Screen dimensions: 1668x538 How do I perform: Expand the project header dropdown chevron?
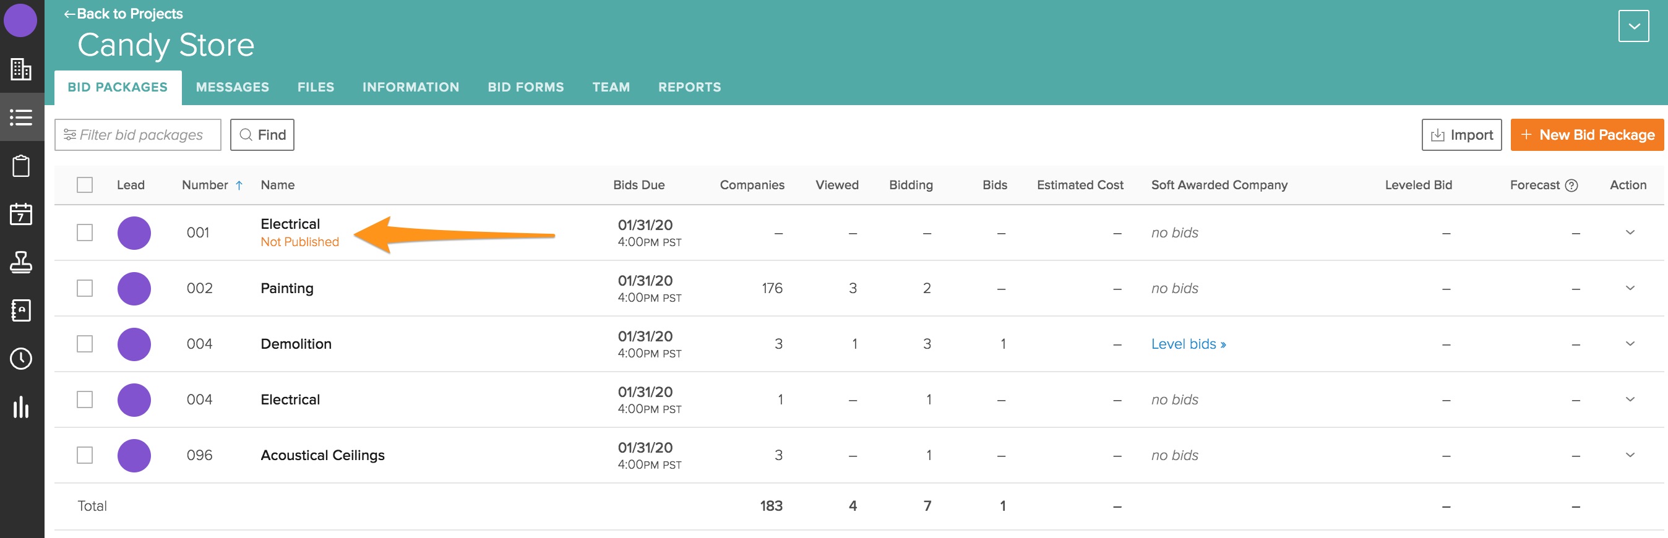pos(1633,27)
